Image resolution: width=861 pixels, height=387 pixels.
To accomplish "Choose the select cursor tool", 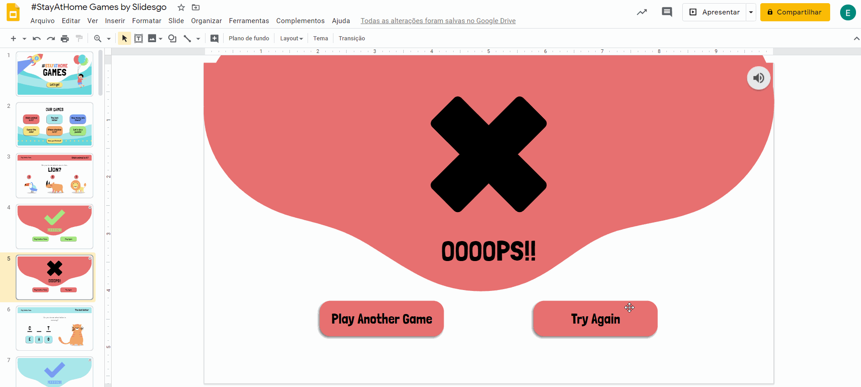I will pyautogui.click(x=124, y=39).
